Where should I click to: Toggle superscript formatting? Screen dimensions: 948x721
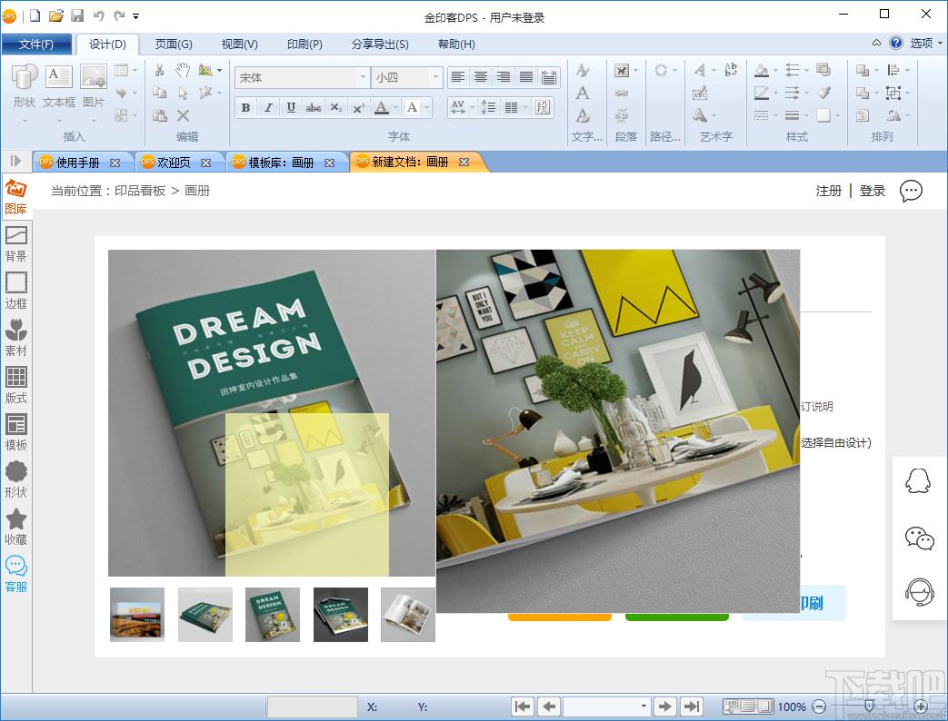(x=358, y=107)
